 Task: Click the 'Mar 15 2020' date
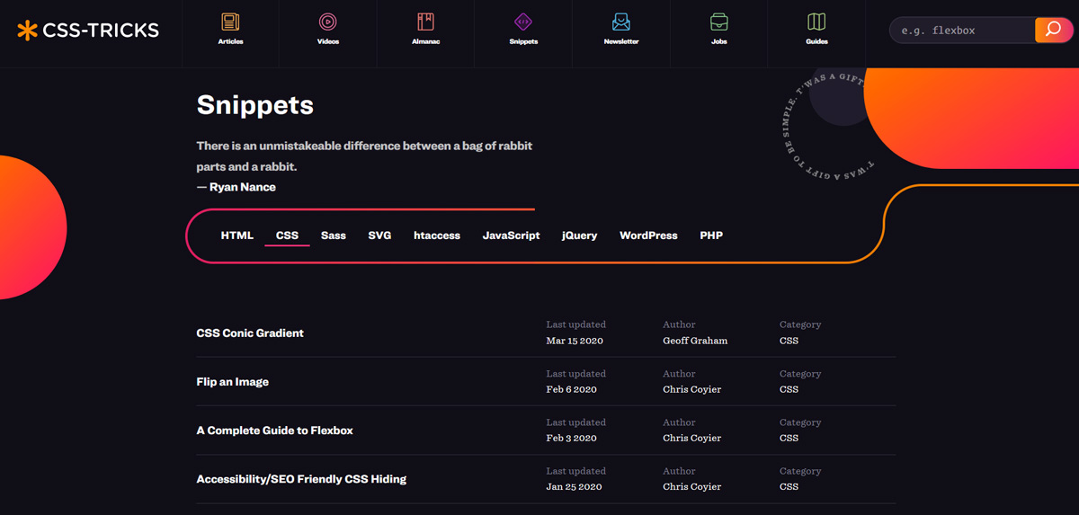pos(575,342)
